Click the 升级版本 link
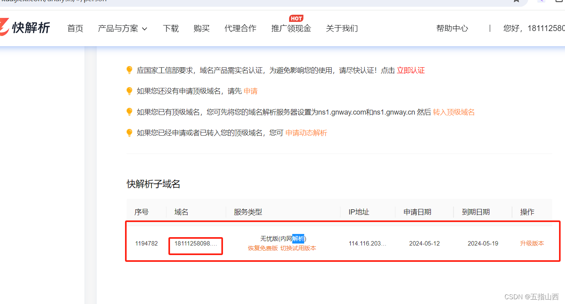 coord(532,244)
